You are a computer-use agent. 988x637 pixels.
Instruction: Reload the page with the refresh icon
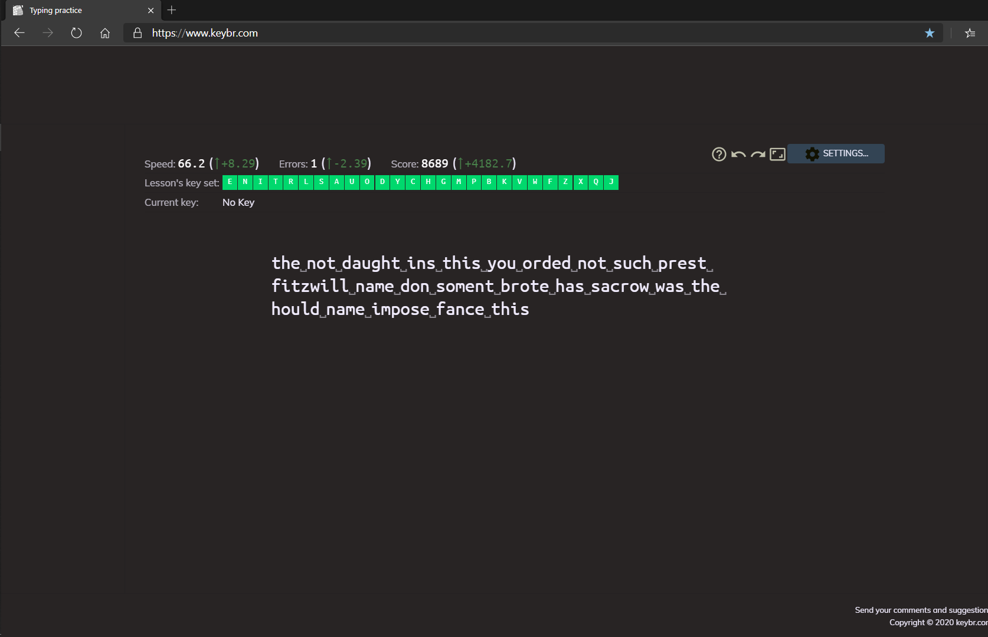[x=76, y=33]
